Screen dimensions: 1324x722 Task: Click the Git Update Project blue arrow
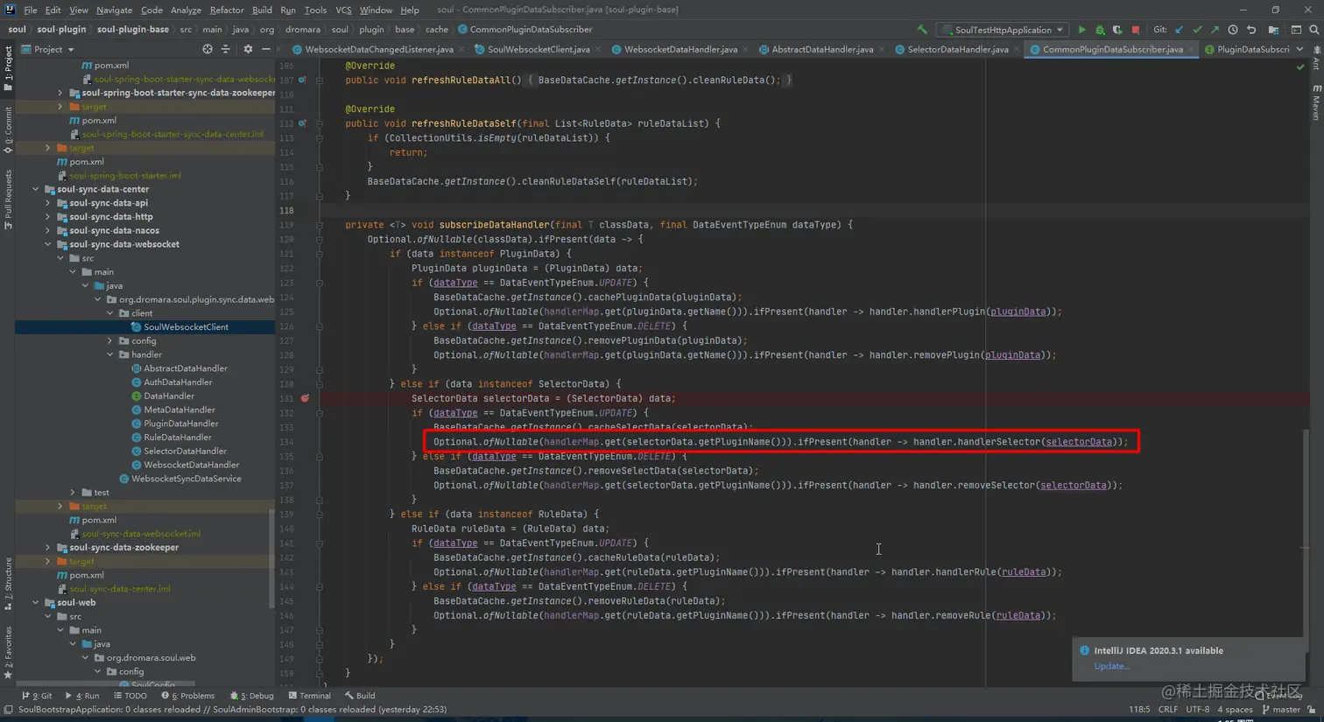click(1180, 30)
